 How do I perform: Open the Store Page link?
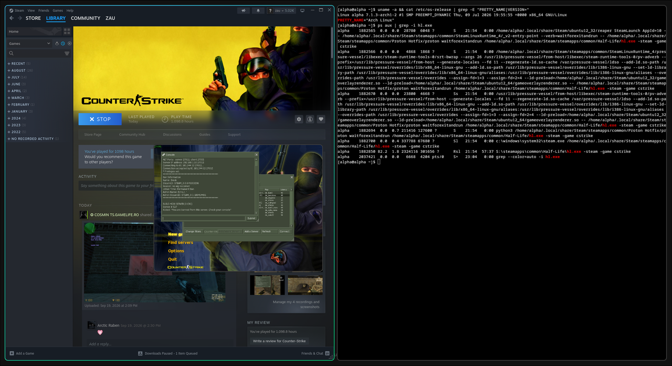pos(93,134)
